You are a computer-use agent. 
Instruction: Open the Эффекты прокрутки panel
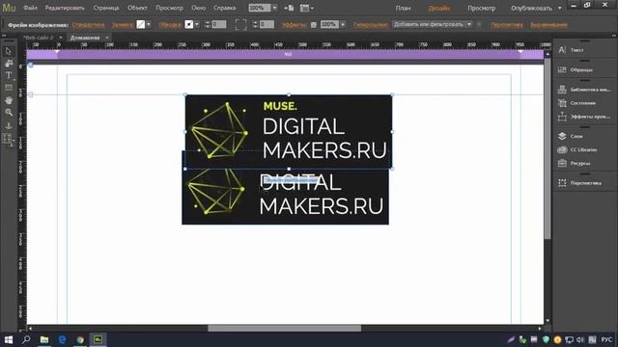pos(585,117)
